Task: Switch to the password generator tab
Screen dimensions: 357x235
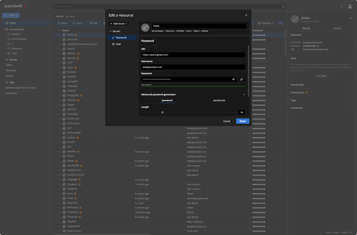Action: [167, 101]
